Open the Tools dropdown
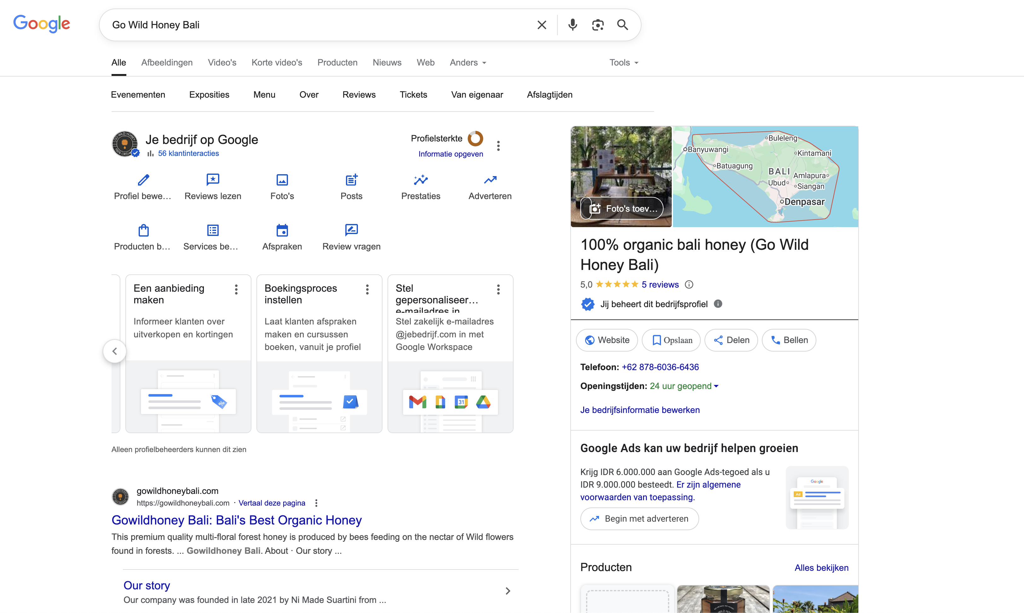Image resolution: width=1024 pixels, height=613 pixels. [x=624, y=62]
